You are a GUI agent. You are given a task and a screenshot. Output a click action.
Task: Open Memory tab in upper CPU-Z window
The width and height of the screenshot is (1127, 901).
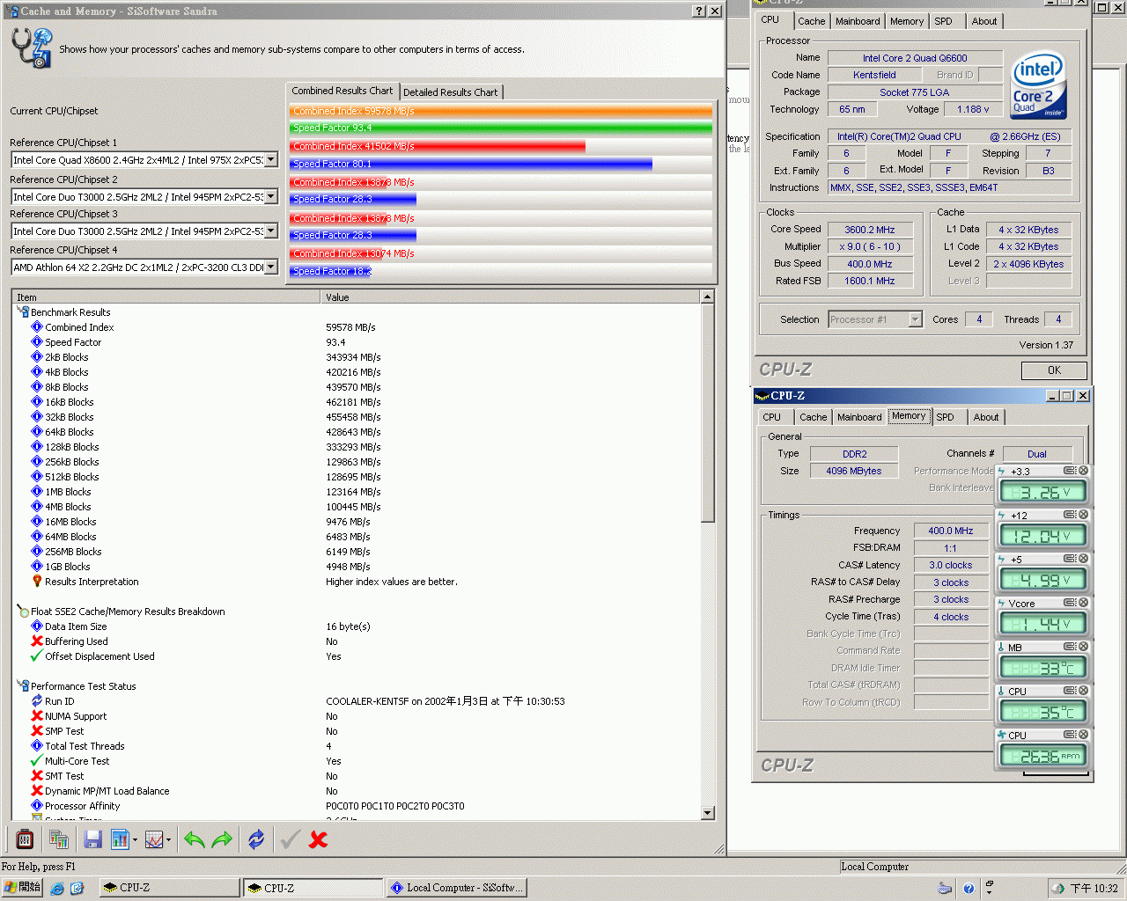[x=907, y=21]
